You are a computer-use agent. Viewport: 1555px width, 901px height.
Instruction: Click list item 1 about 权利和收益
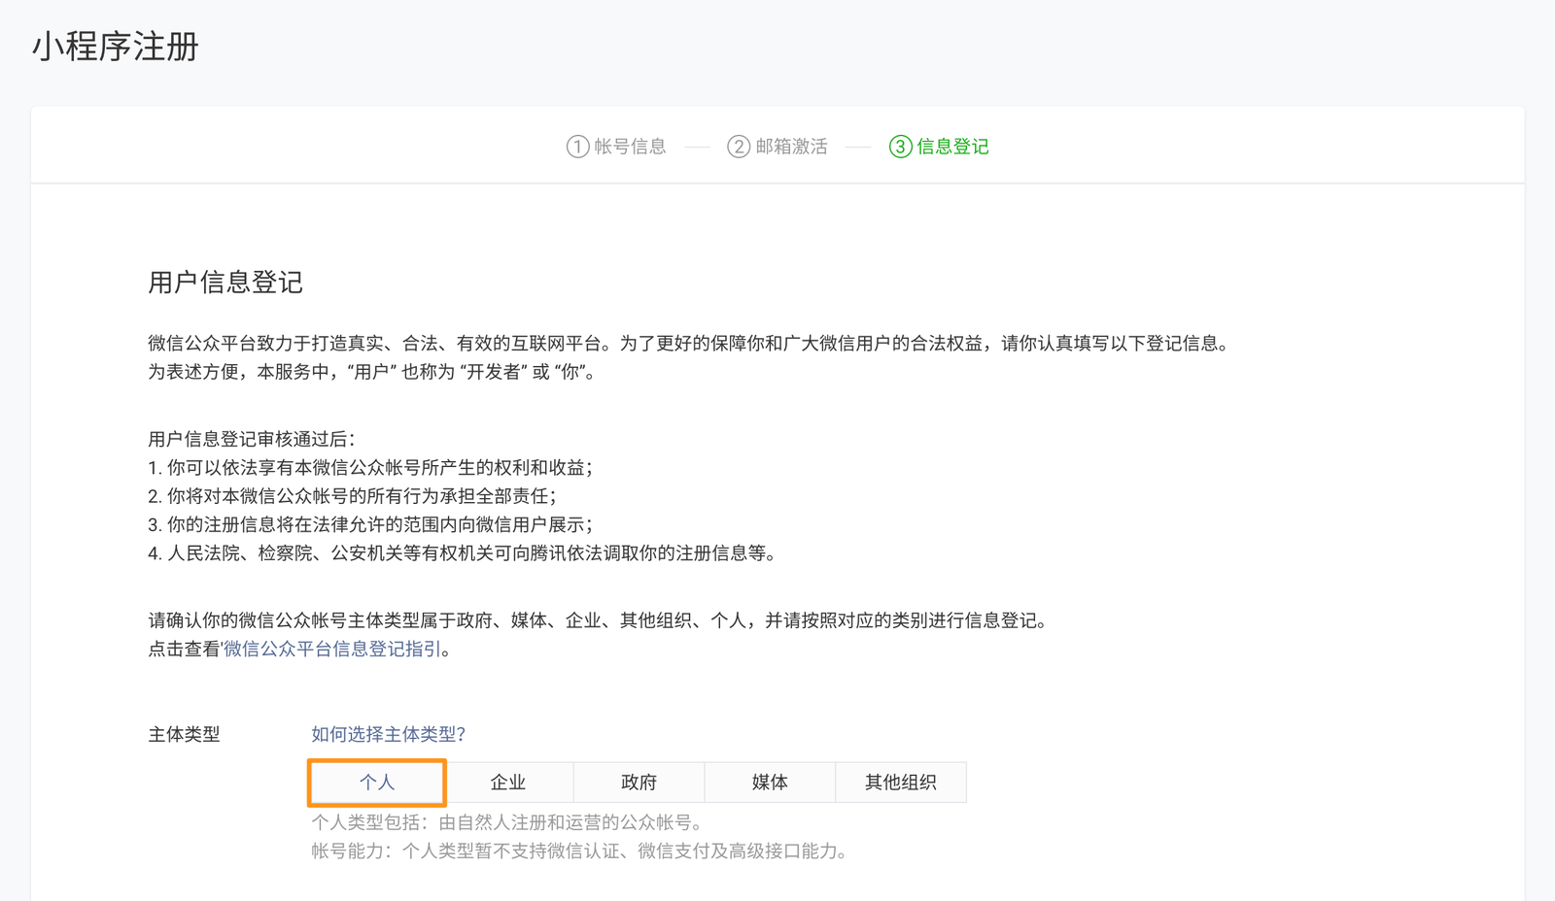point(369,468)
